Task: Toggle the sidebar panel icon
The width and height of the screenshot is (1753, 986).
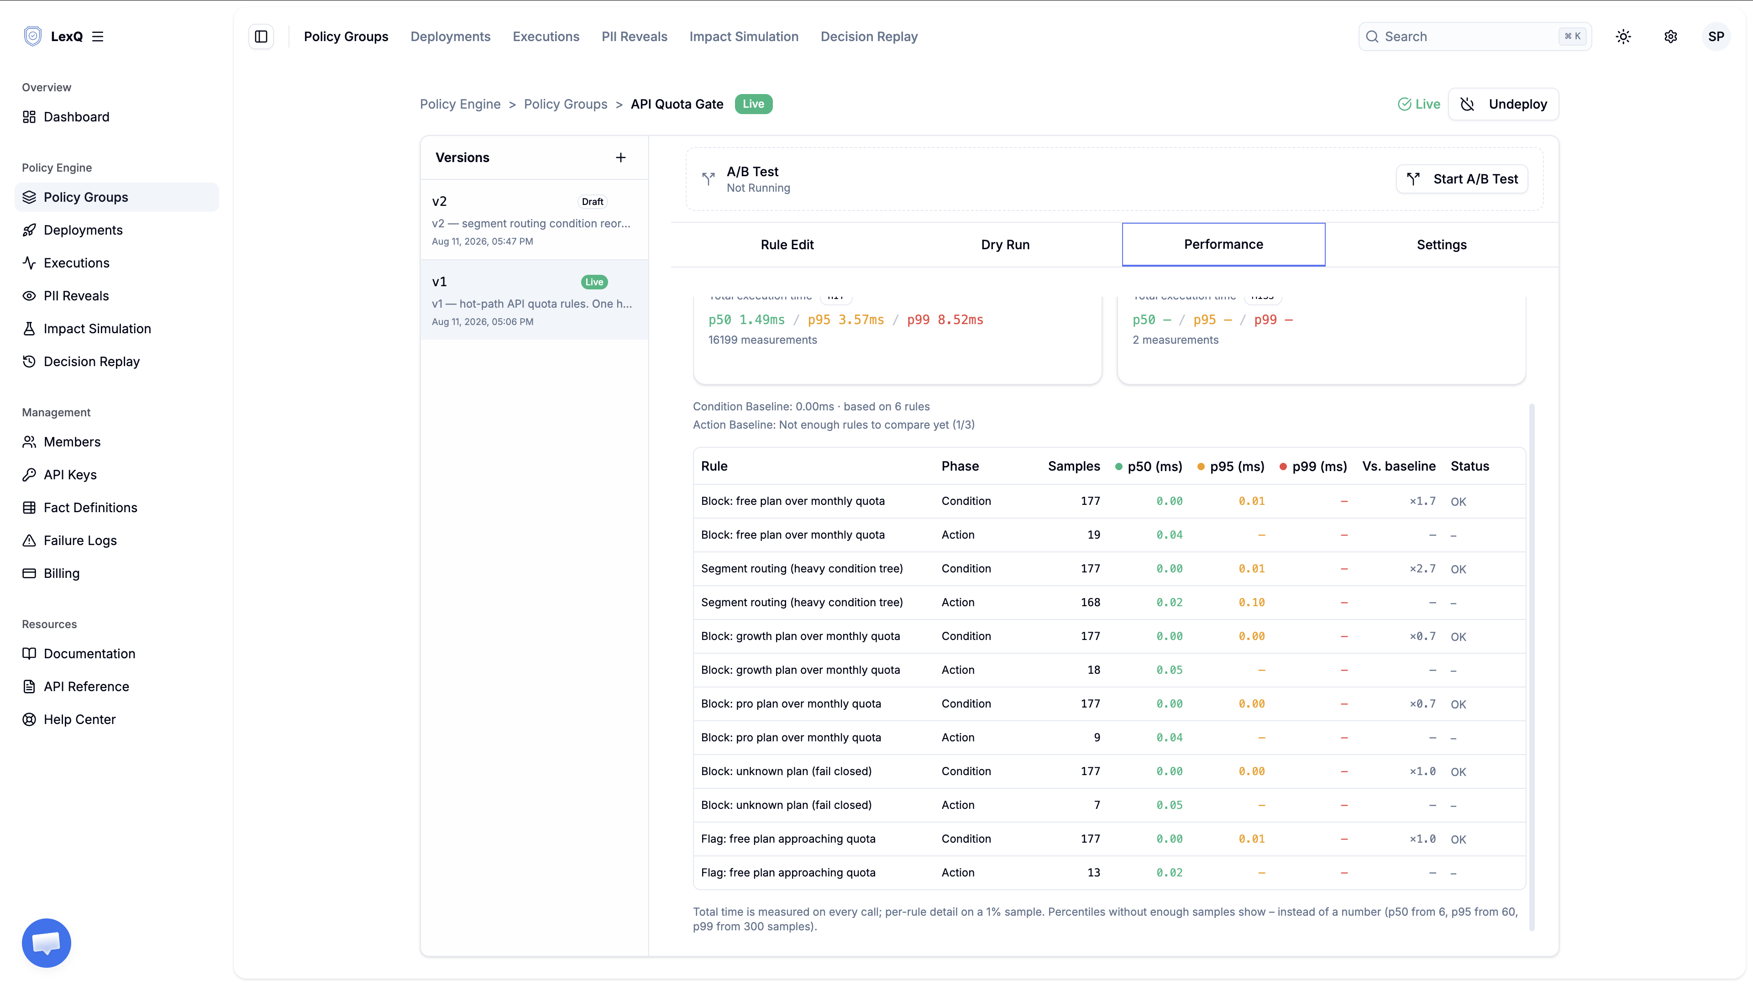Action: (x=261, y=37)
